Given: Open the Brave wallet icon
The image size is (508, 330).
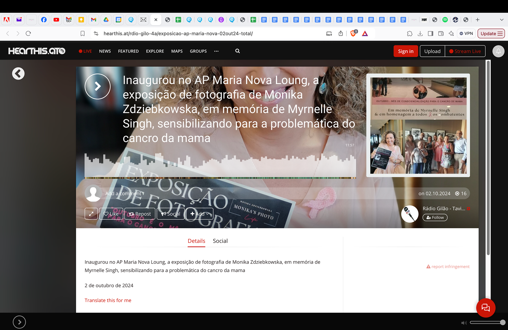Looking at the screenshot, I should pos(441,34).
